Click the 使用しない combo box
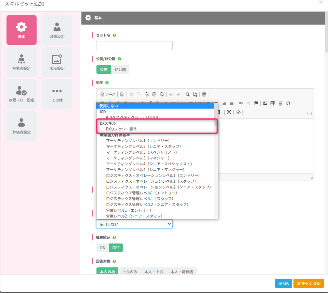The height and width of the screenshot is (293, 328). pyautogui.click(x=134, y=224)
